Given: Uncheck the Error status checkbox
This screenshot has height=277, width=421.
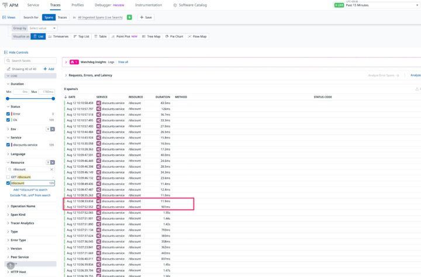Looking at the screenshot, I should (8, 114).
